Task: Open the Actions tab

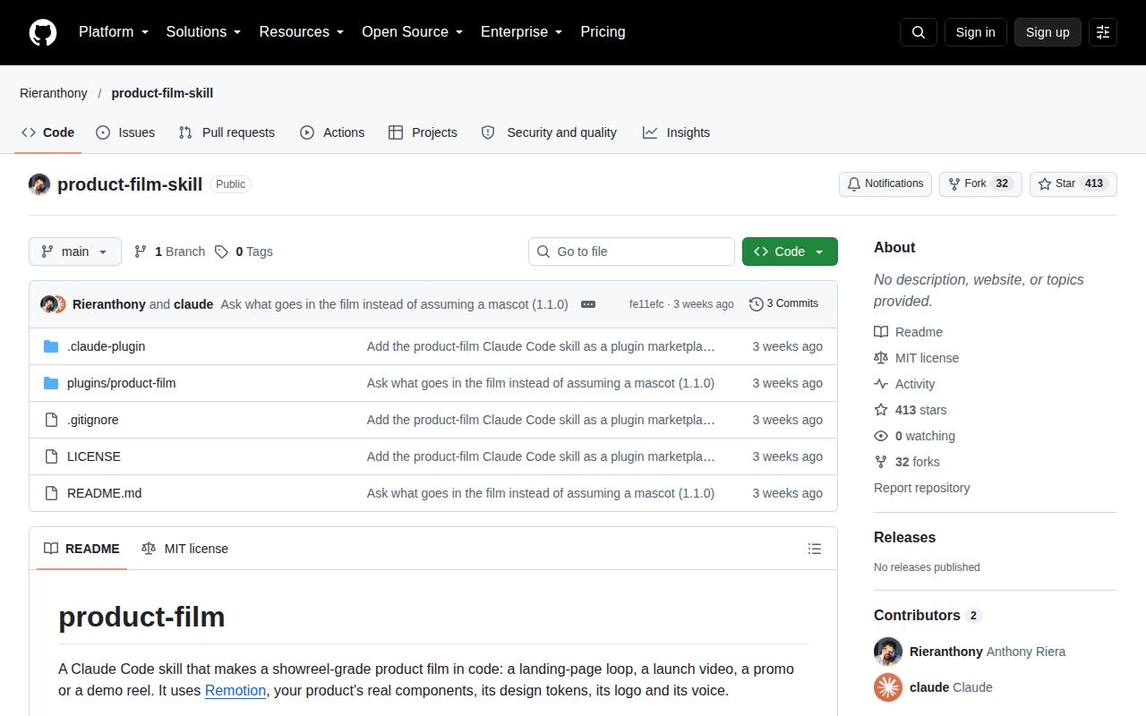Action: pos(332,132)
